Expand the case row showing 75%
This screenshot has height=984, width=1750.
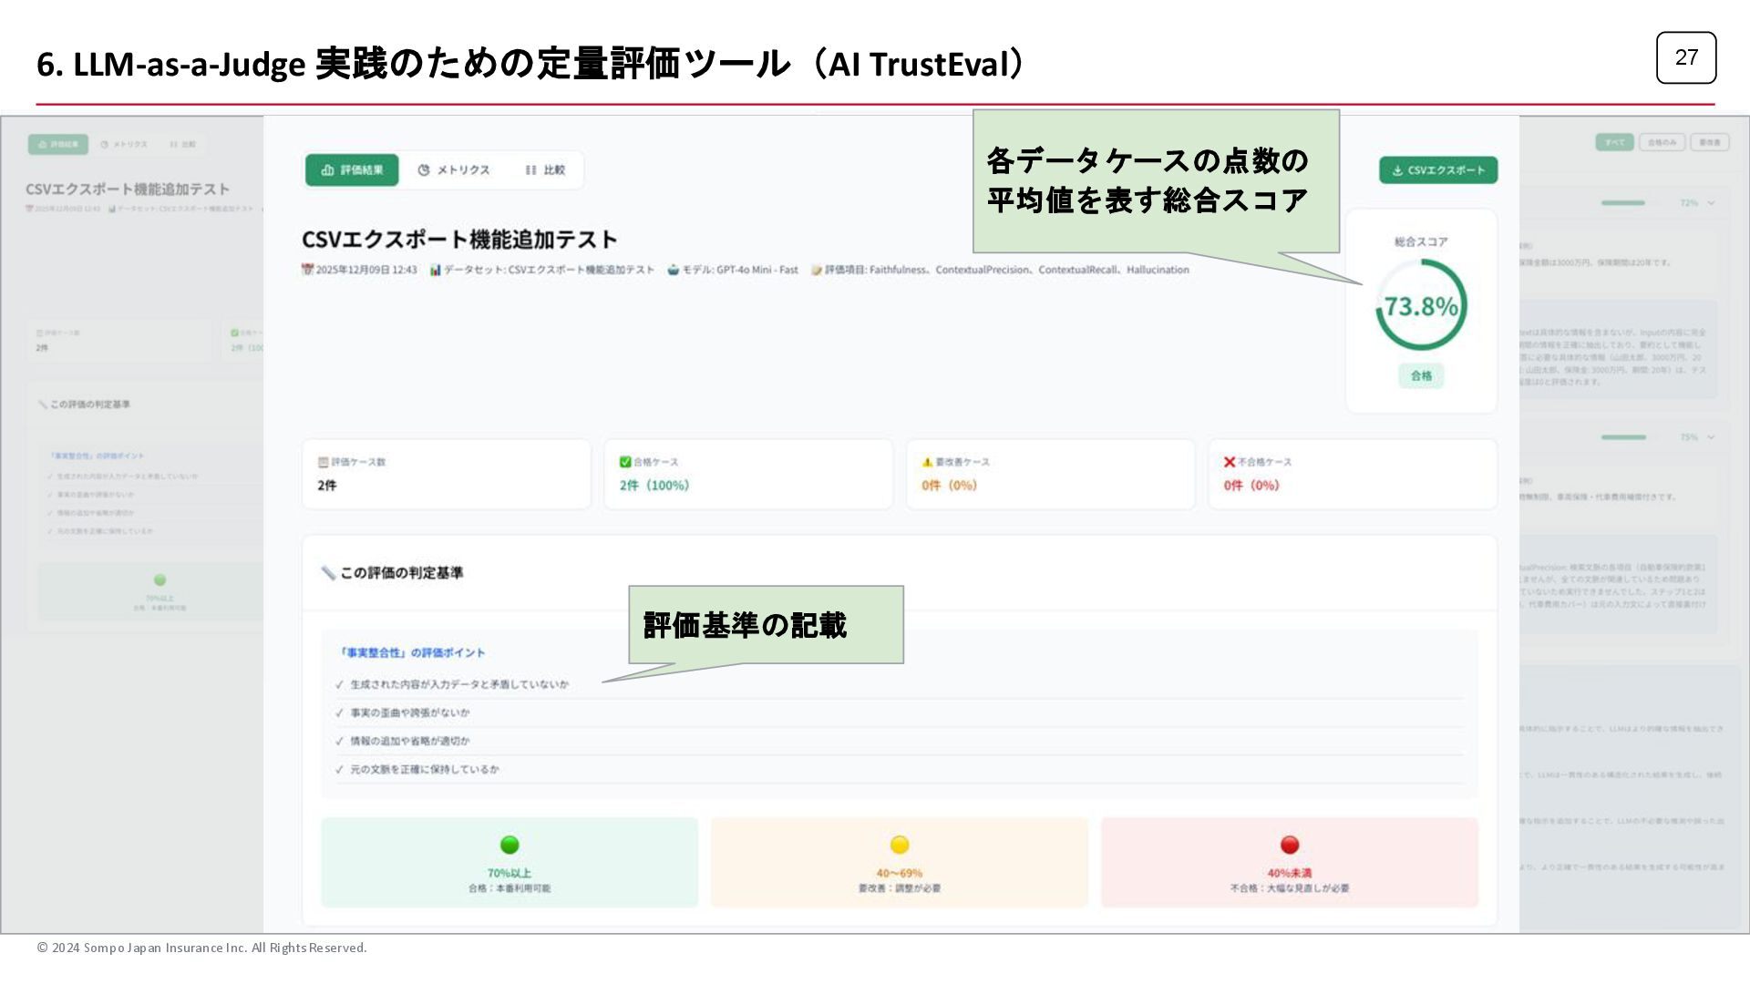[x=1711, y=437]
